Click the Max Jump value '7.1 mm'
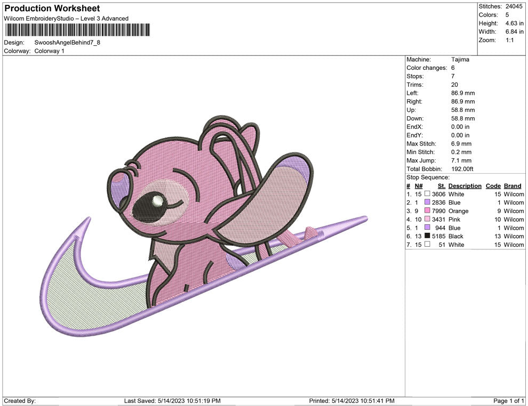 tap(461, 160)
